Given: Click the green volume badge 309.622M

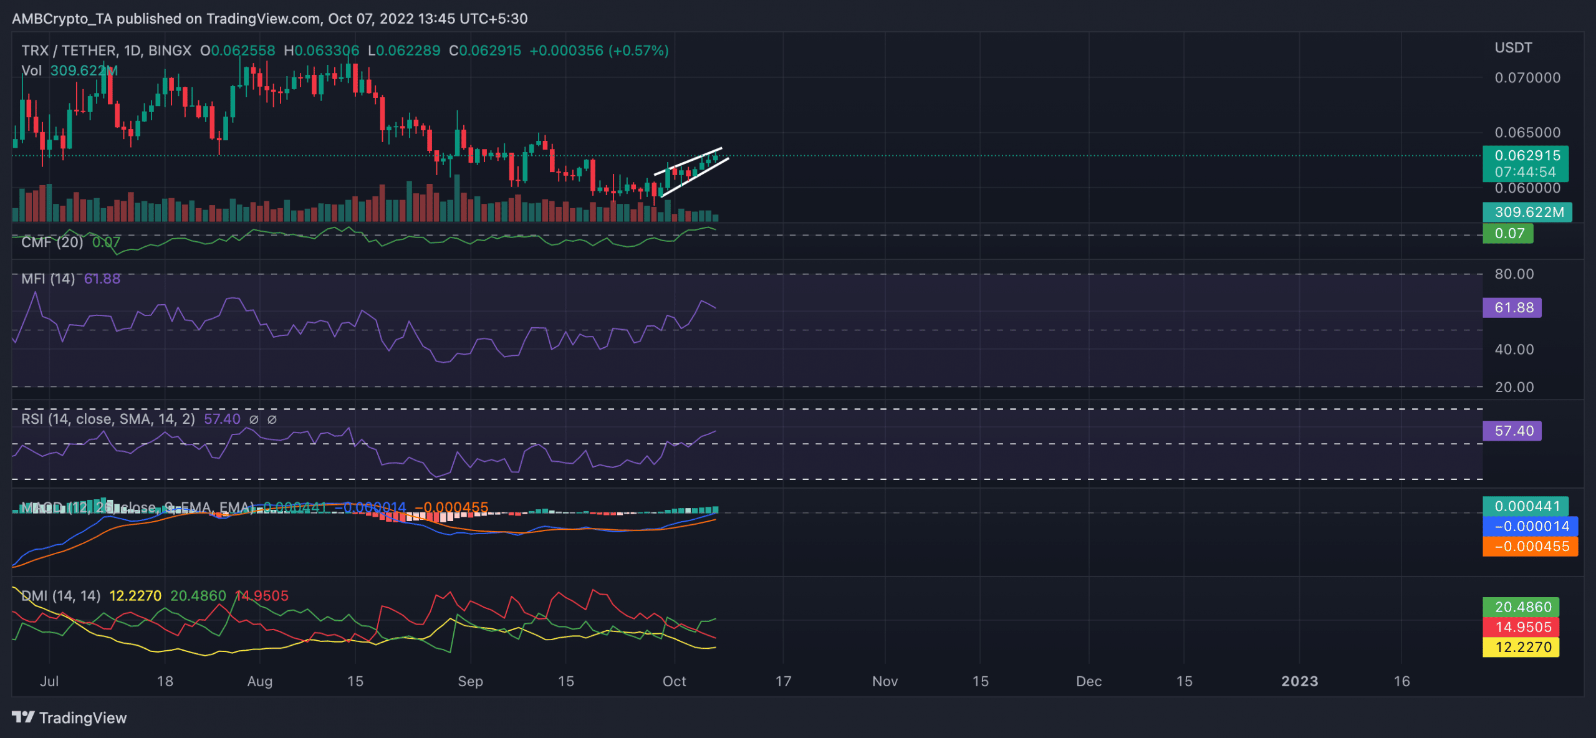Looking at the screenshot, I should click(1527, 212).
